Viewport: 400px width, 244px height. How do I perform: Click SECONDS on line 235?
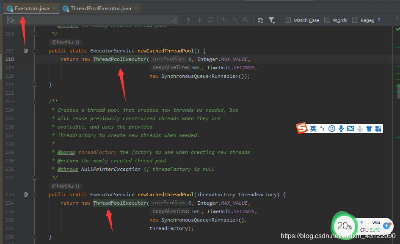244,211
